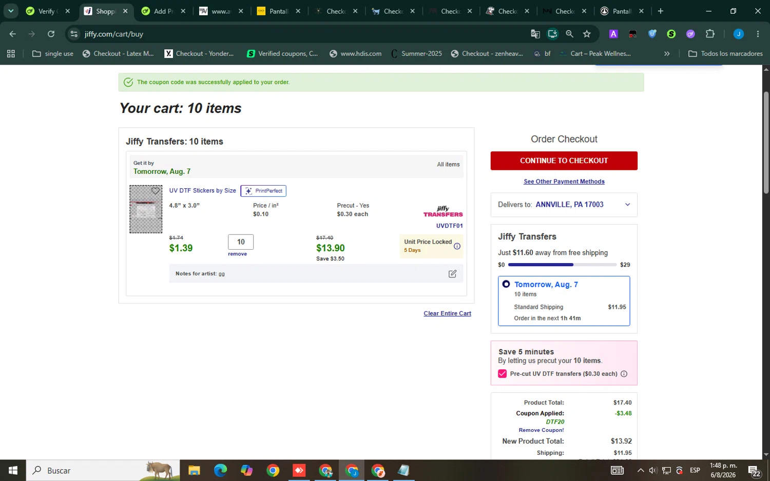This screenshot has height=481, width=770.
Task: Show hidden system tray icons
Action: click(640, 470)
